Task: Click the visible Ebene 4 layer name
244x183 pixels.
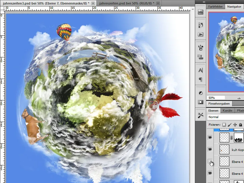Action: [x=237, y=174]
